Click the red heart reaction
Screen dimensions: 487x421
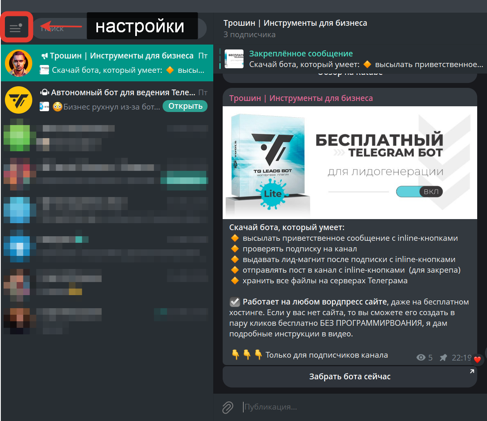pos(477,359)
